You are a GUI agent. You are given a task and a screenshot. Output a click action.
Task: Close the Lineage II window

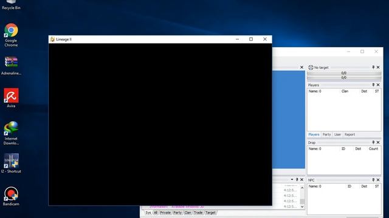[x=265, y=39]
